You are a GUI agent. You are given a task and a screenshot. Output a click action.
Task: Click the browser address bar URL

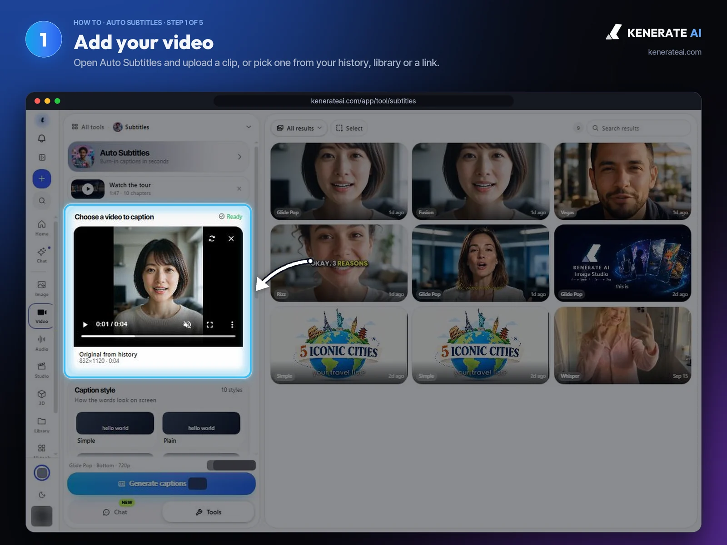[x=363, y=101]
